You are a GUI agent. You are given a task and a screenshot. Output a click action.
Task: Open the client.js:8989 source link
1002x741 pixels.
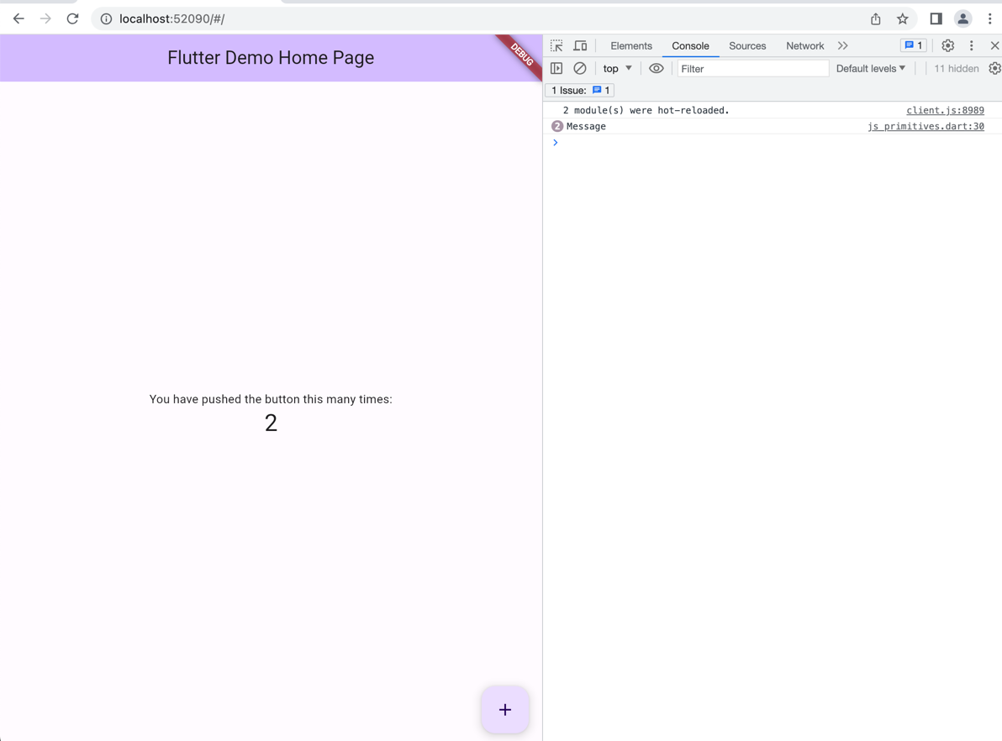pos(945,110)
